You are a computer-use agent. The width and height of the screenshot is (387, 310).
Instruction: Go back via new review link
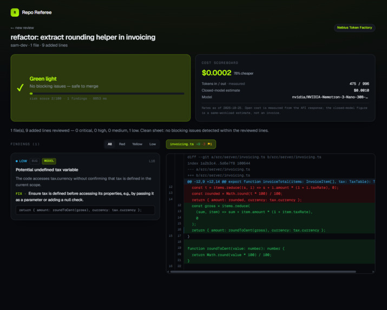[22, 28]
